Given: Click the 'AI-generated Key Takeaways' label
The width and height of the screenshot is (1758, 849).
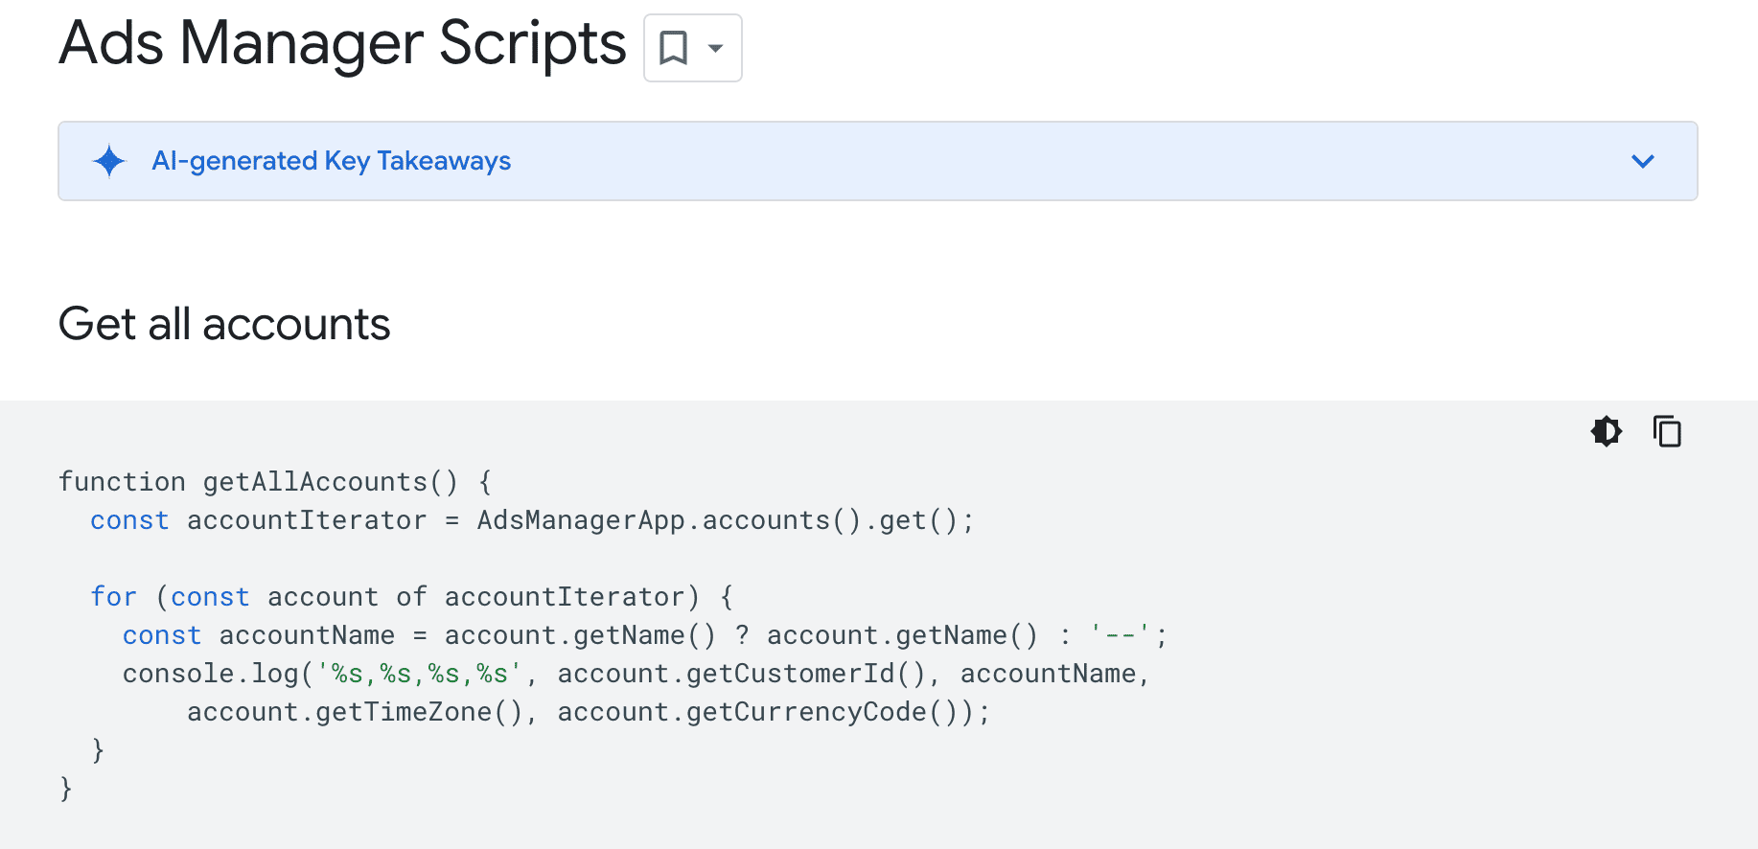Looking at the screenshot, I should tap(332, 161).
